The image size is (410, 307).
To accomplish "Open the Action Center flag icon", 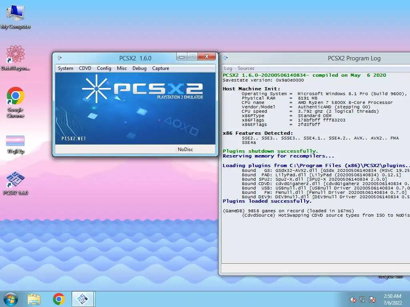I will tap(372, 299).
